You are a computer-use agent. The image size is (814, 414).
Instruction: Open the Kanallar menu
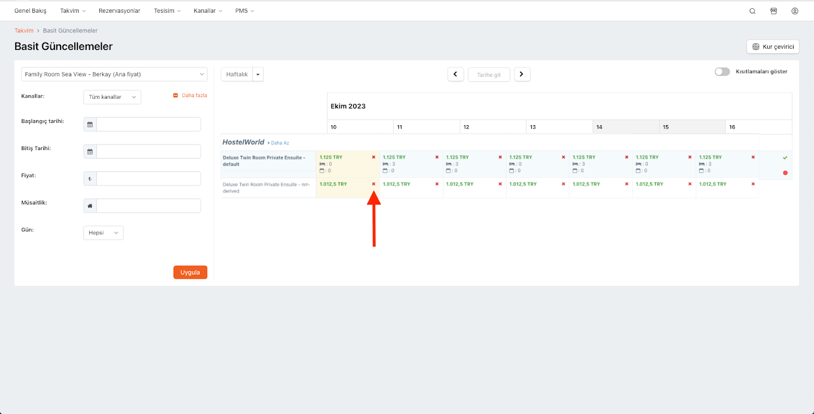click(x=208, y=11)
